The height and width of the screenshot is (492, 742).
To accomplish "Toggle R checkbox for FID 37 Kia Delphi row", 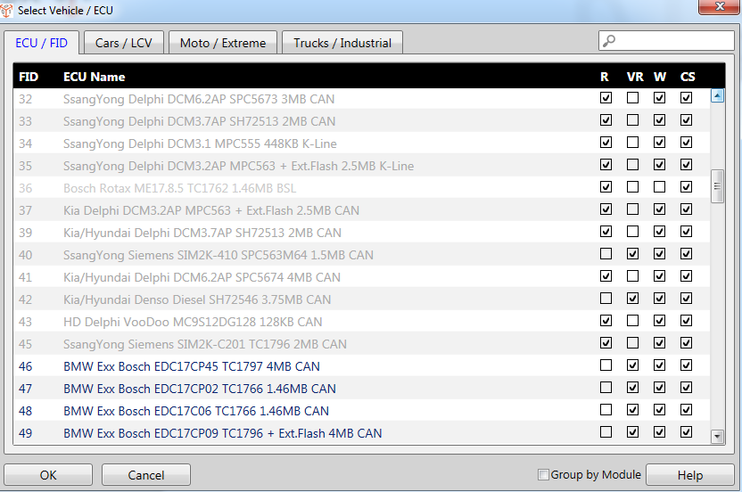I will 606,209.
